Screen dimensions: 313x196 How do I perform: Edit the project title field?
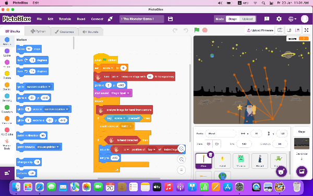[x=142, y=19]
